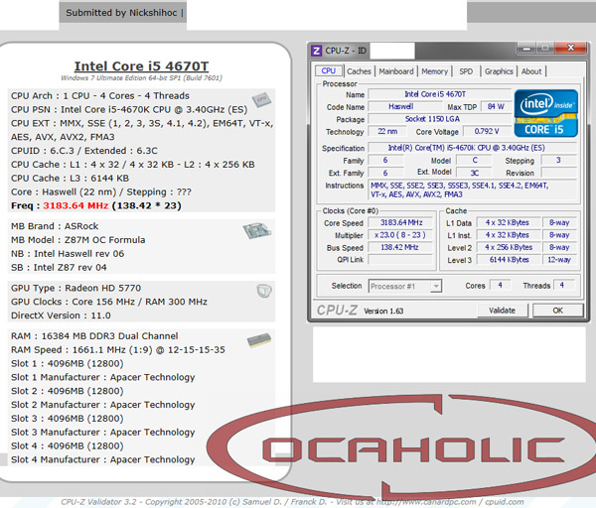
Task: Click the Bus Speed value 138.42 MHz
Action: pos(401,247)
